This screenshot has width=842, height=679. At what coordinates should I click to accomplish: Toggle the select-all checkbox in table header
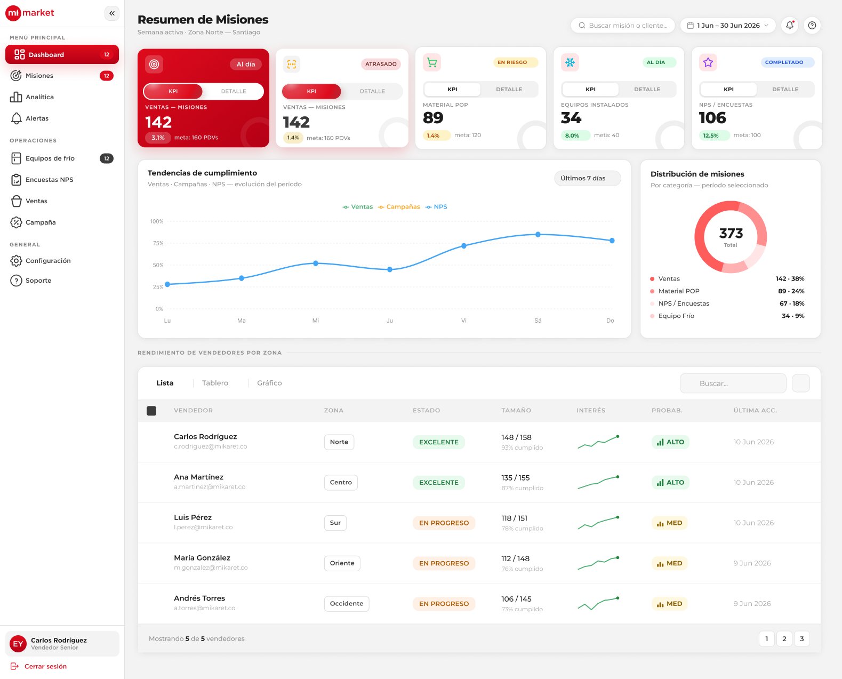click(x=151, y=411)
